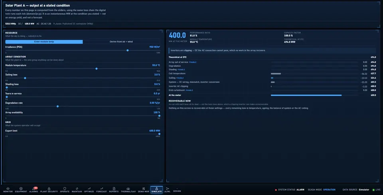The width and height of the screenshot is (383, 195).
Task: Click the inverters are clipping notice
Action: (x=272, y=51)
